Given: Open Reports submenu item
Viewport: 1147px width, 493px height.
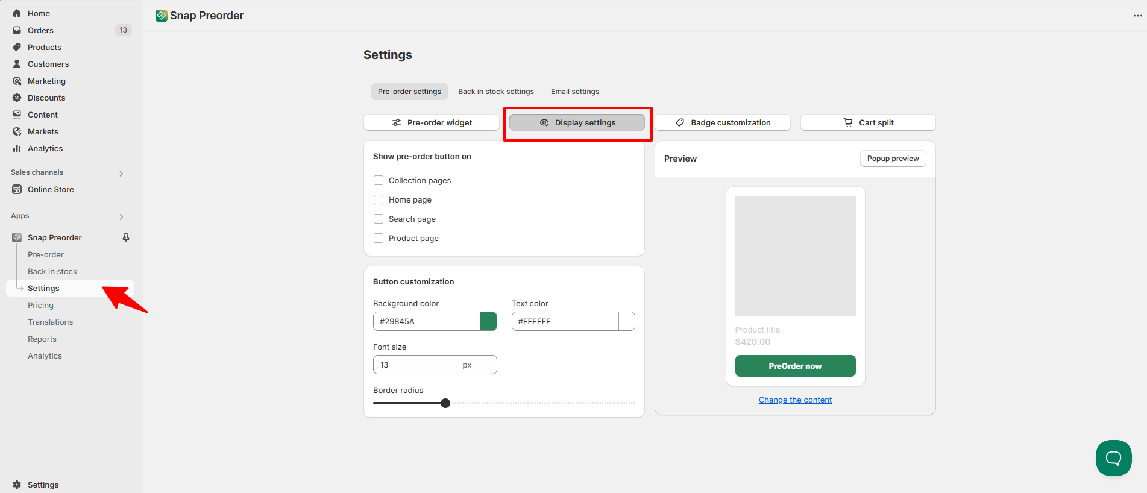Looking at the screenshot, I should 42,339.
